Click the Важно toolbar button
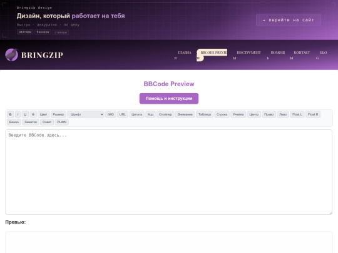 (x=14, y=122)
